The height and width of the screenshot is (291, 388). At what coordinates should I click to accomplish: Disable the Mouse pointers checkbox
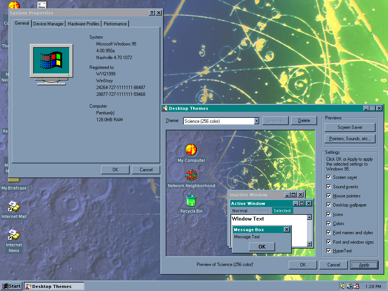tap(329, 196)
